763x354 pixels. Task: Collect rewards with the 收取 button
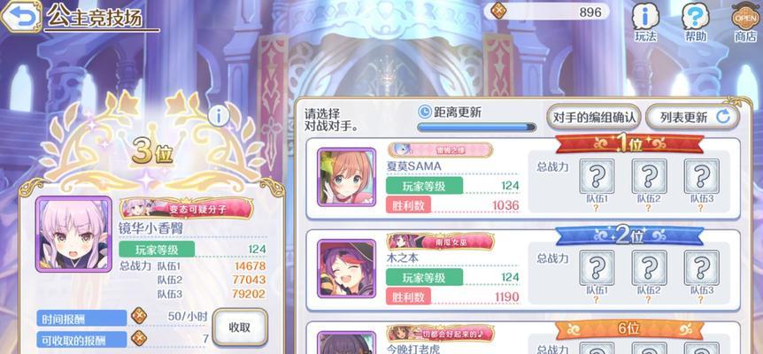pyautogui.click(x=240, y=327)
